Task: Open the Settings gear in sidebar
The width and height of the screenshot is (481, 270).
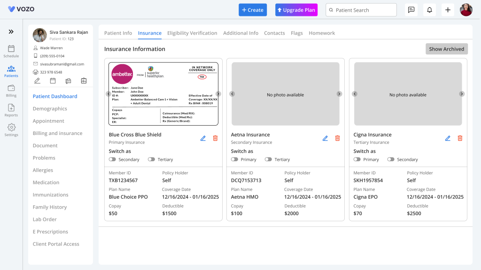Action: tap(11, 130)
